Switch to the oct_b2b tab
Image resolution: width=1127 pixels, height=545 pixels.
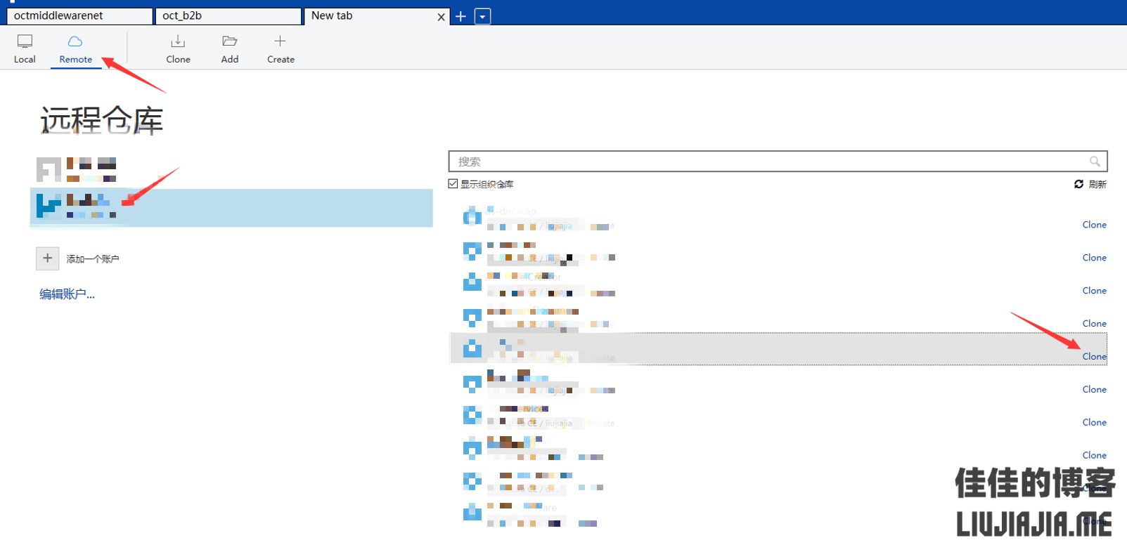coord(228,16)
